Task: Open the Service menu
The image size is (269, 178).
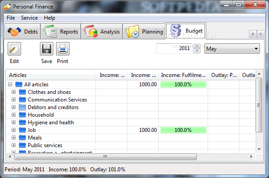Action: 29,18
